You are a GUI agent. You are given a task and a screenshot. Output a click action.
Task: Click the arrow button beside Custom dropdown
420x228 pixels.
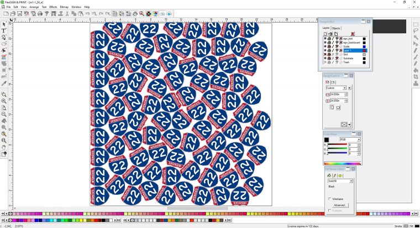pyautogui.click(x=349, y=87)
